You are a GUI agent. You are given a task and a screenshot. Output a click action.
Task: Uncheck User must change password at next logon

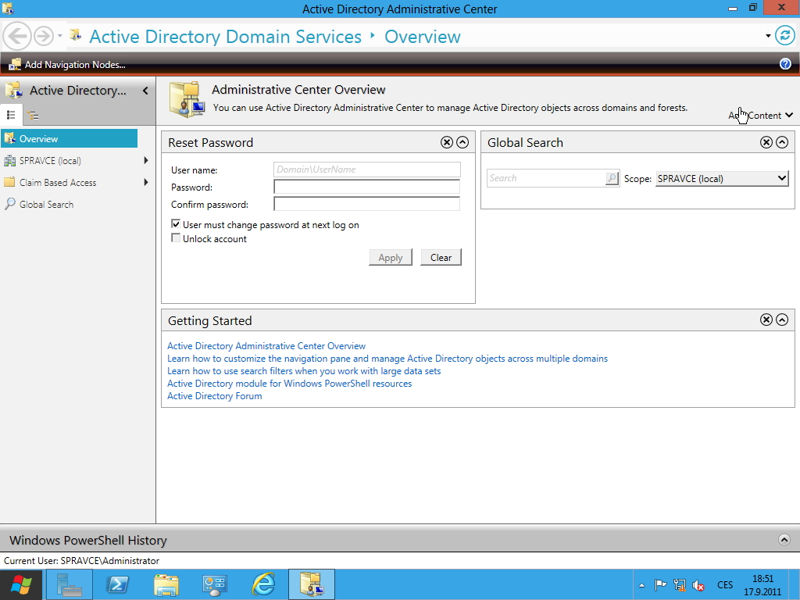[176, 223]
